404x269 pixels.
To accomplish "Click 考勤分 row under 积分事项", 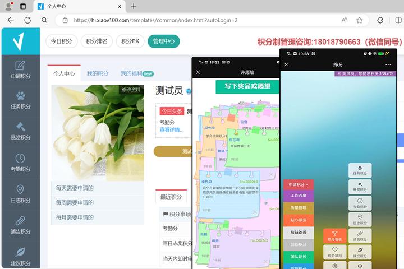I will tap(177, 228).
